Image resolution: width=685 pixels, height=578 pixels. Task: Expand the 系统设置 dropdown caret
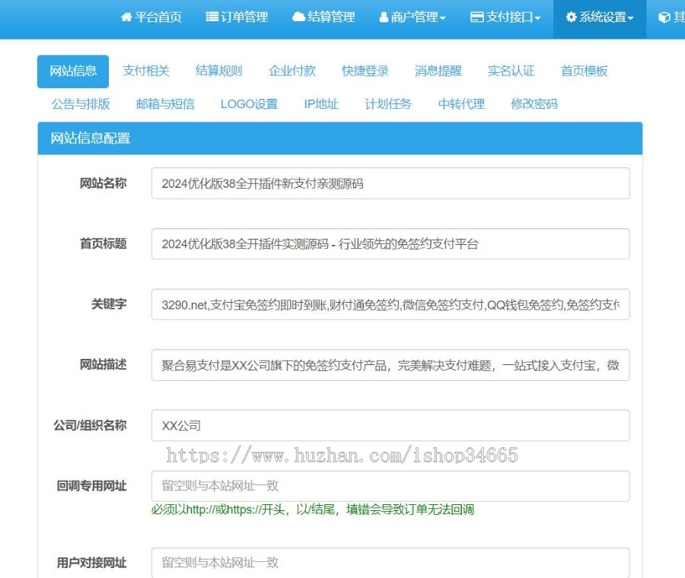coord(630,18)
